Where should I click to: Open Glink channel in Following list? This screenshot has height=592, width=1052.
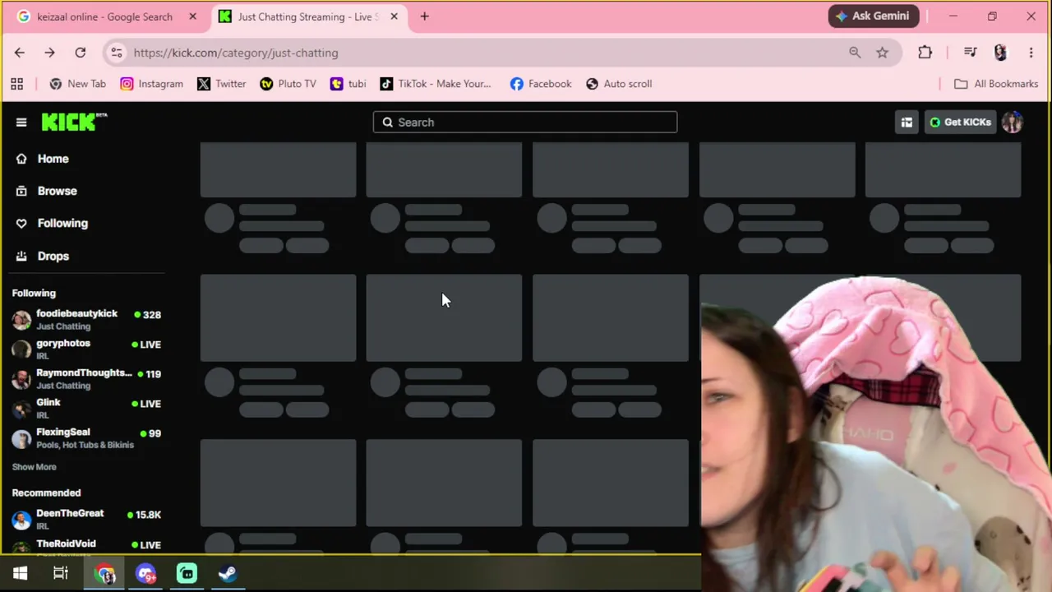click(86, 408)
